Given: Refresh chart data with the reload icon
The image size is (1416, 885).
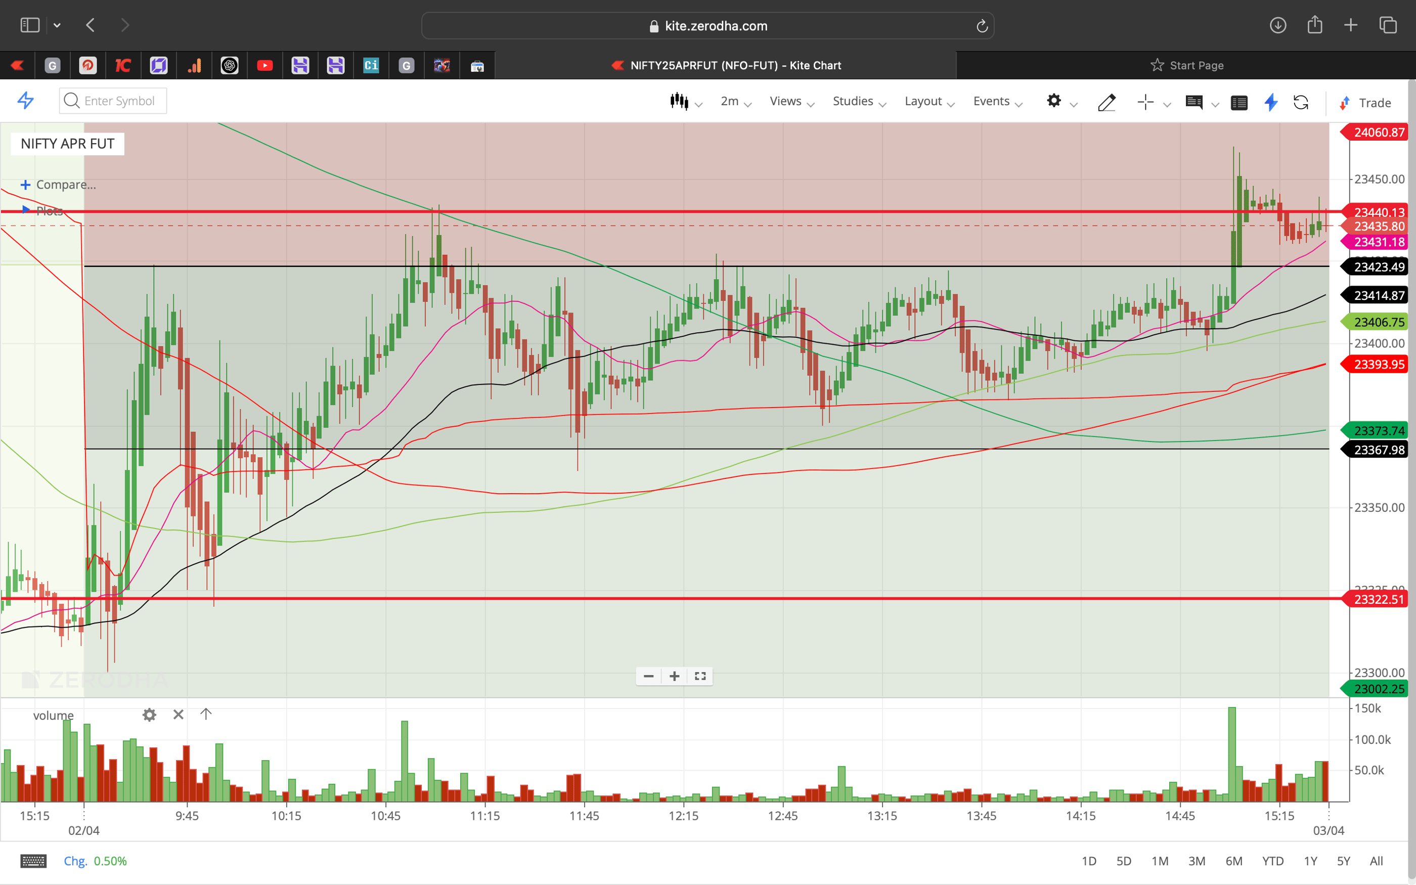Looking at the screenshot, I should click(x=1302, y=103).
